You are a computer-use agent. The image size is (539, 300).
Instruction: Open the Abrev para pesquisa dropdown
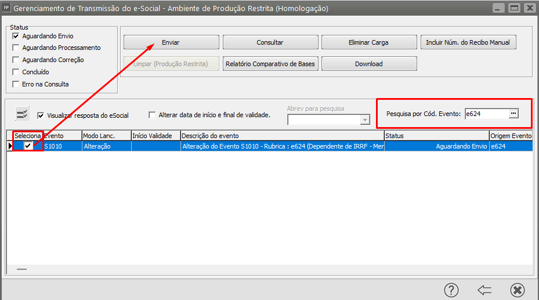pyautogui.click(x=365, y=120)
